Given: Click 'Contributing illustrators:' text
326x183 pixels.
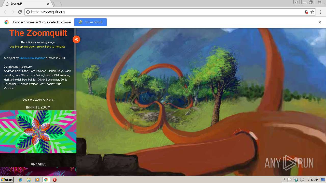Looking at the screenshot, I should pyautogui.click(x=18, y=67).
